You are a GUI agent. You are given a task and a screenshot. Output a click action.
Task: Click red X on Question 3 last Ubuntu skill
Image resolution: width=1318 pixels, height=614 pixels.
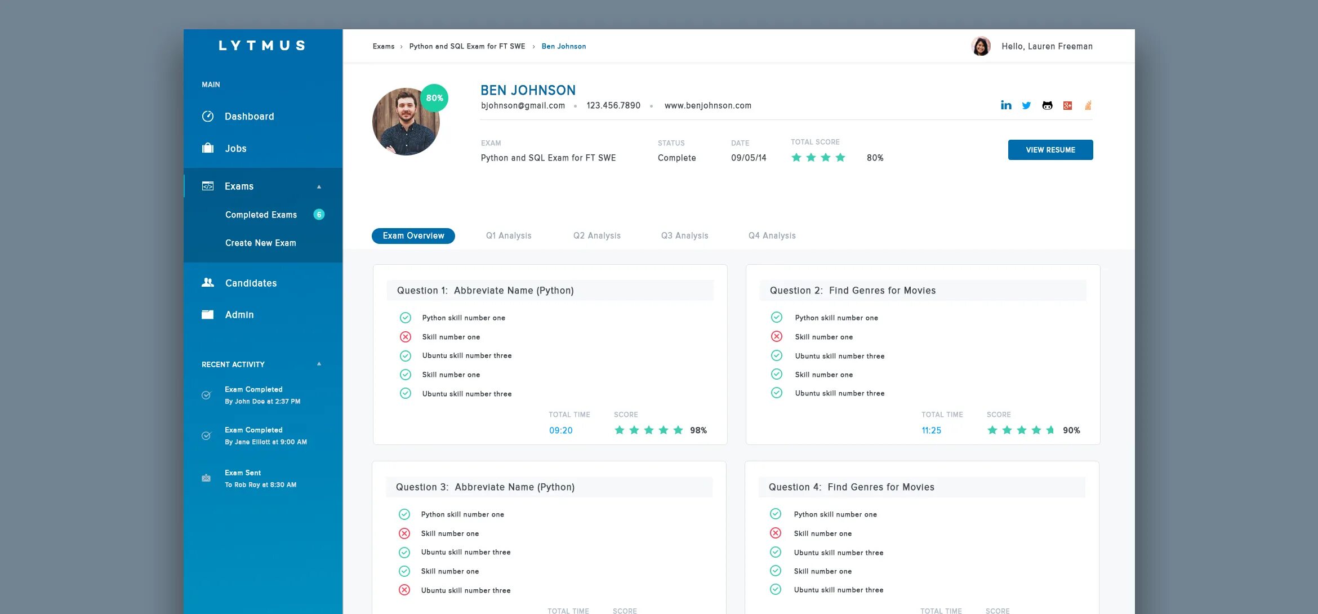click(x=404, y=590)
